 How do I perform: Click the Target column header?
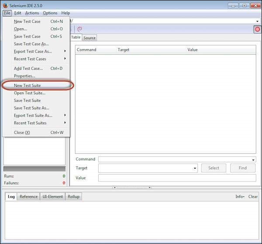151,50
